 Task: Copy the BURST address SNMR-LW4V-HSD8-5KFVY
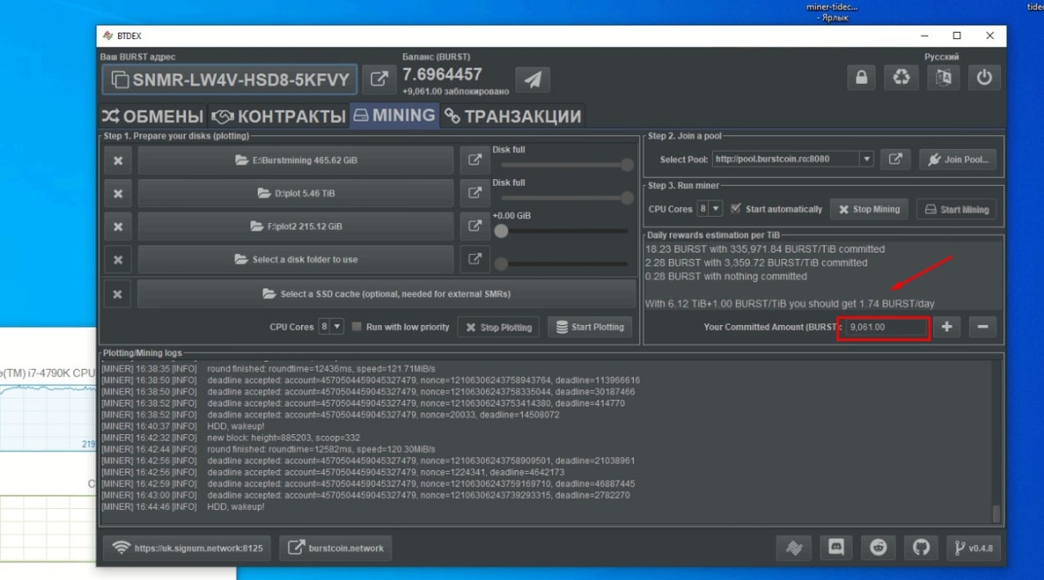pyautogui.click(x=230, y=80)
